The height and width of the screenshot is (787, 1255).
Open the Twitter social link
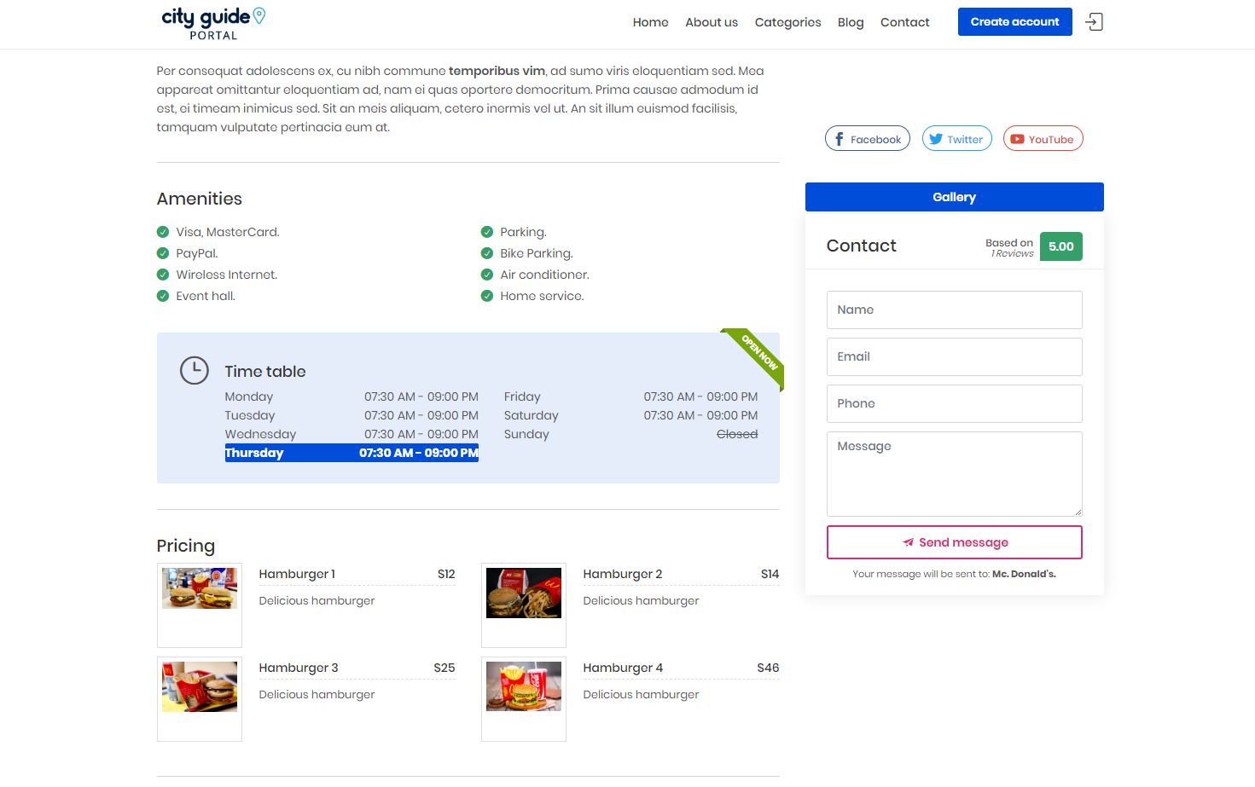point(956,139)
